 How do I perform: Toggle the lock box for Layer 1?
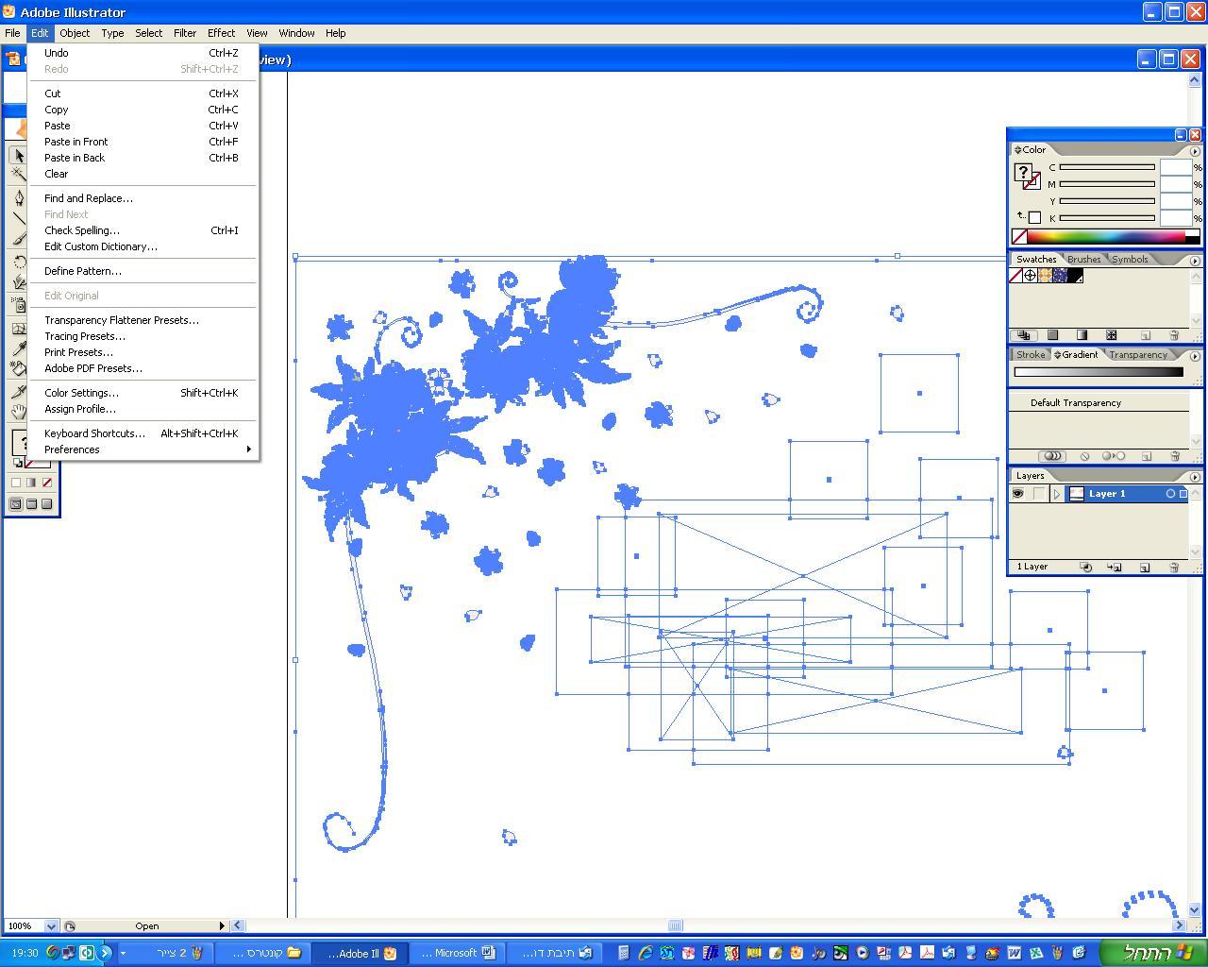1038,494
